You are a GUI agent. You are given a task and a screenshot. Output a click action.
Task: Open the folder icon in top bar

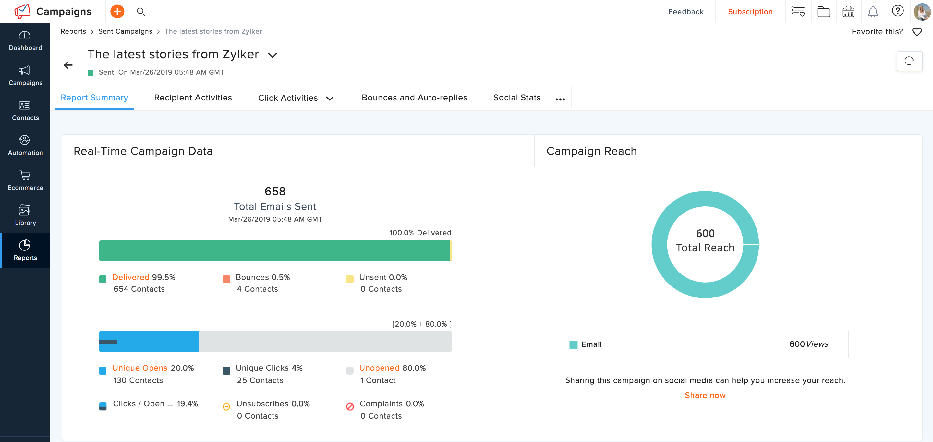(x=823, y=12)
